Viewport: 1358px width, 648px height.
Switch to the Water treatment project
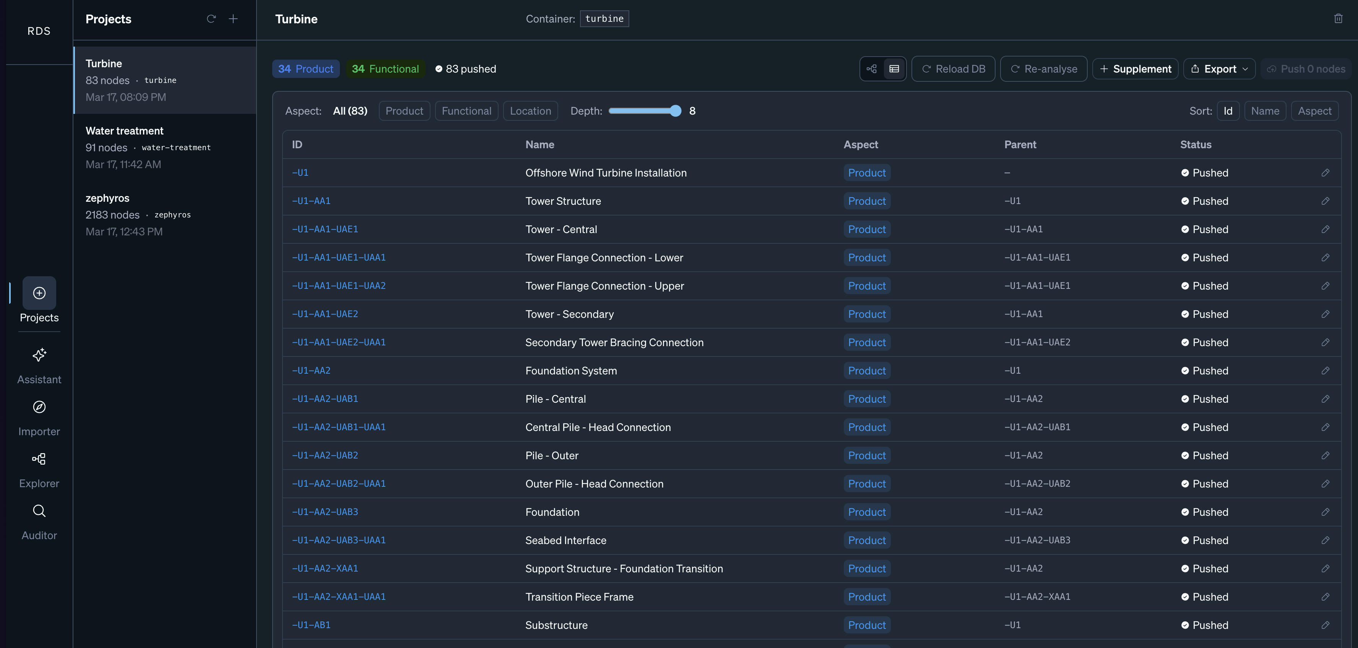164,147
